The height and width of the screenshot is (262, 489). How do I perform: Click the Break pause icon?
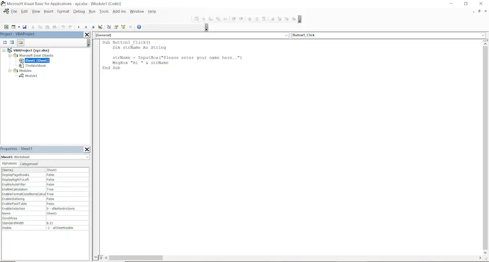tap(86, 27)
